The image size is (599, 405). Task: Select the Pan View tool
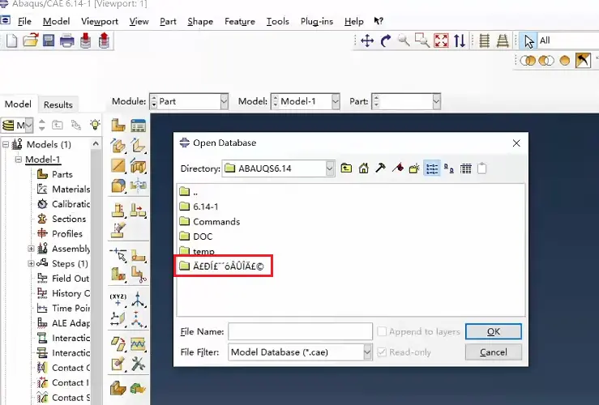tap(367, 40)
